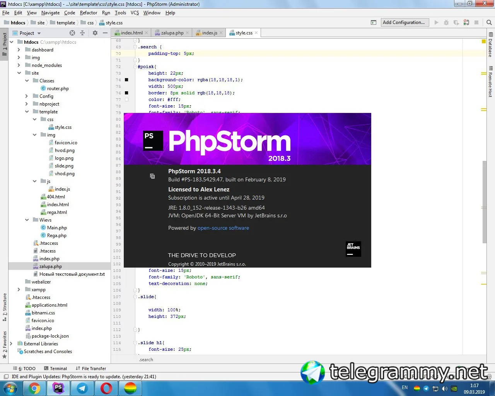The image size is (495, 396).
Task: Open the Windows Start menu orb
Action: pyautogui.click(x=10, y=388)
